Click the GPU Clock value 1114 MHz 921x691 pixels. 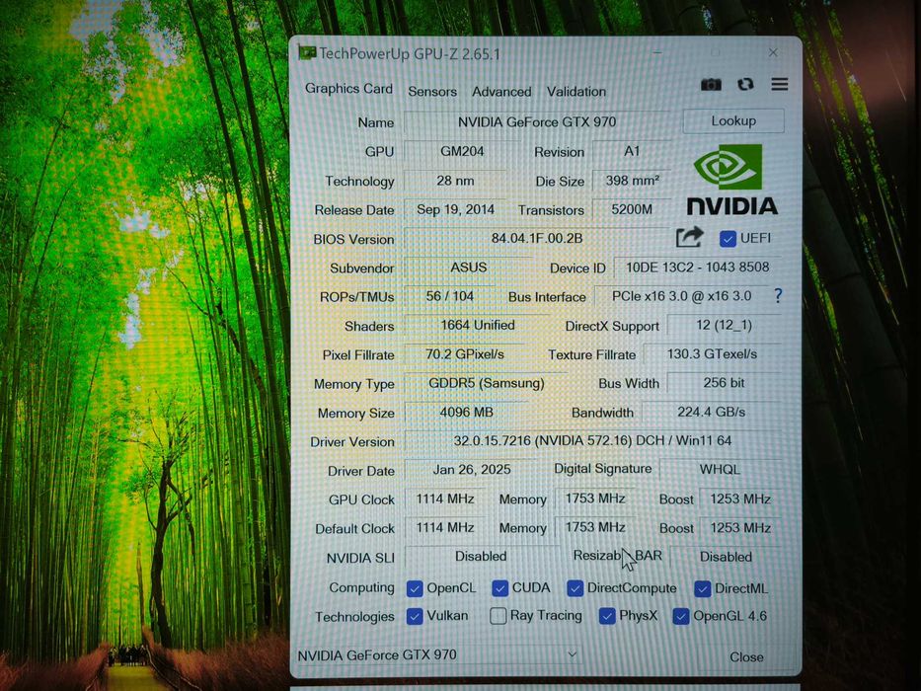(444, 499)
